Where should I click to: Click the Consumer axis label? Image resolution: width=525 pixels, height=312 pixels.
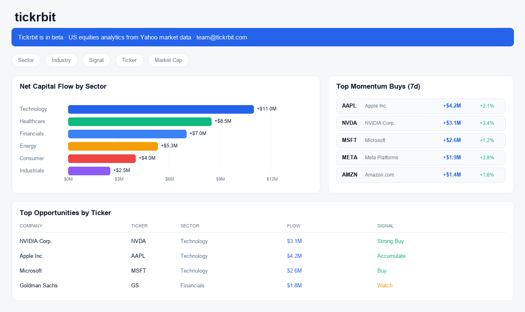[x=32, y=158]
